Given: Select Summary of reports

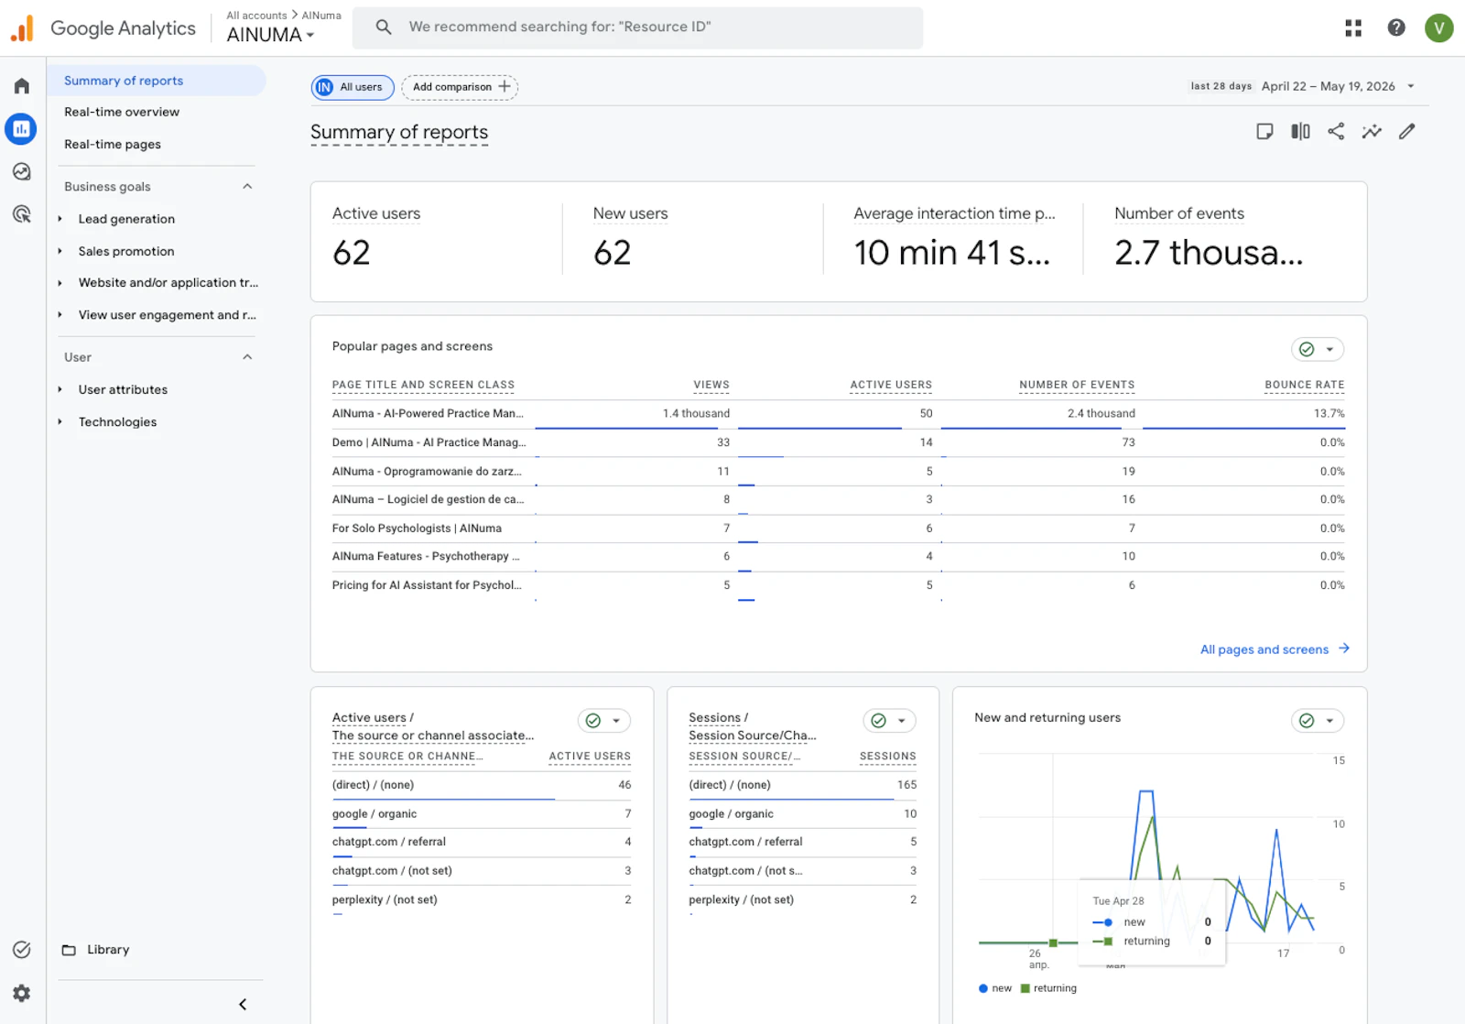Looking at the screenshot, I should [x=157, y=81].
